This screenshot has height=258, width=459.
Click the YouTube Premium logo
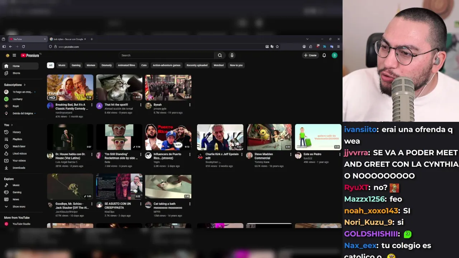(30, 56)
